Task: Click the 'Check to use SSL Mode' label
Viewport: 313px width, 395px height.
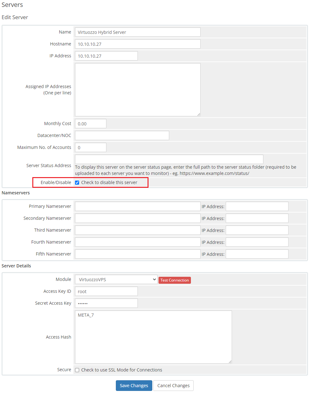Action: pos(122,370)
